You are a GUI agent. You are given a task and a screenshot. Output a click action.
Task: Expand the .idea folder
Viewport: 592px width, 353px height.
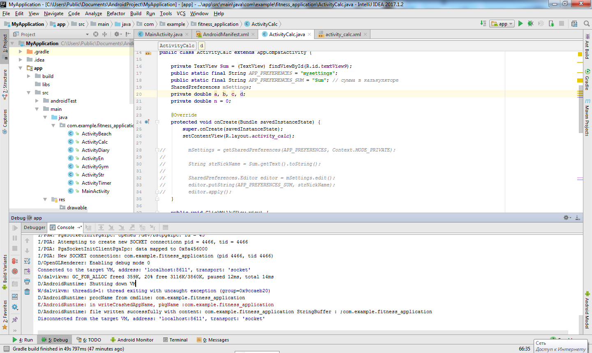tap(21, 60)
